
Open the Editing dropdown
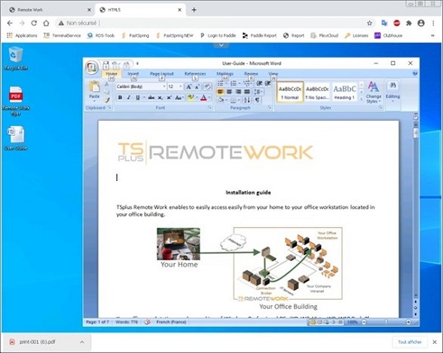click(x=393, y=92)
